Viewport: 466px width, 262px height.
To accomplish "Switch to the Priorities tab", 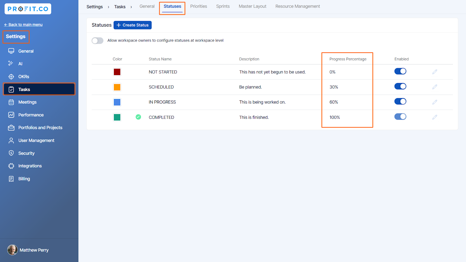I will click(199, 6).
